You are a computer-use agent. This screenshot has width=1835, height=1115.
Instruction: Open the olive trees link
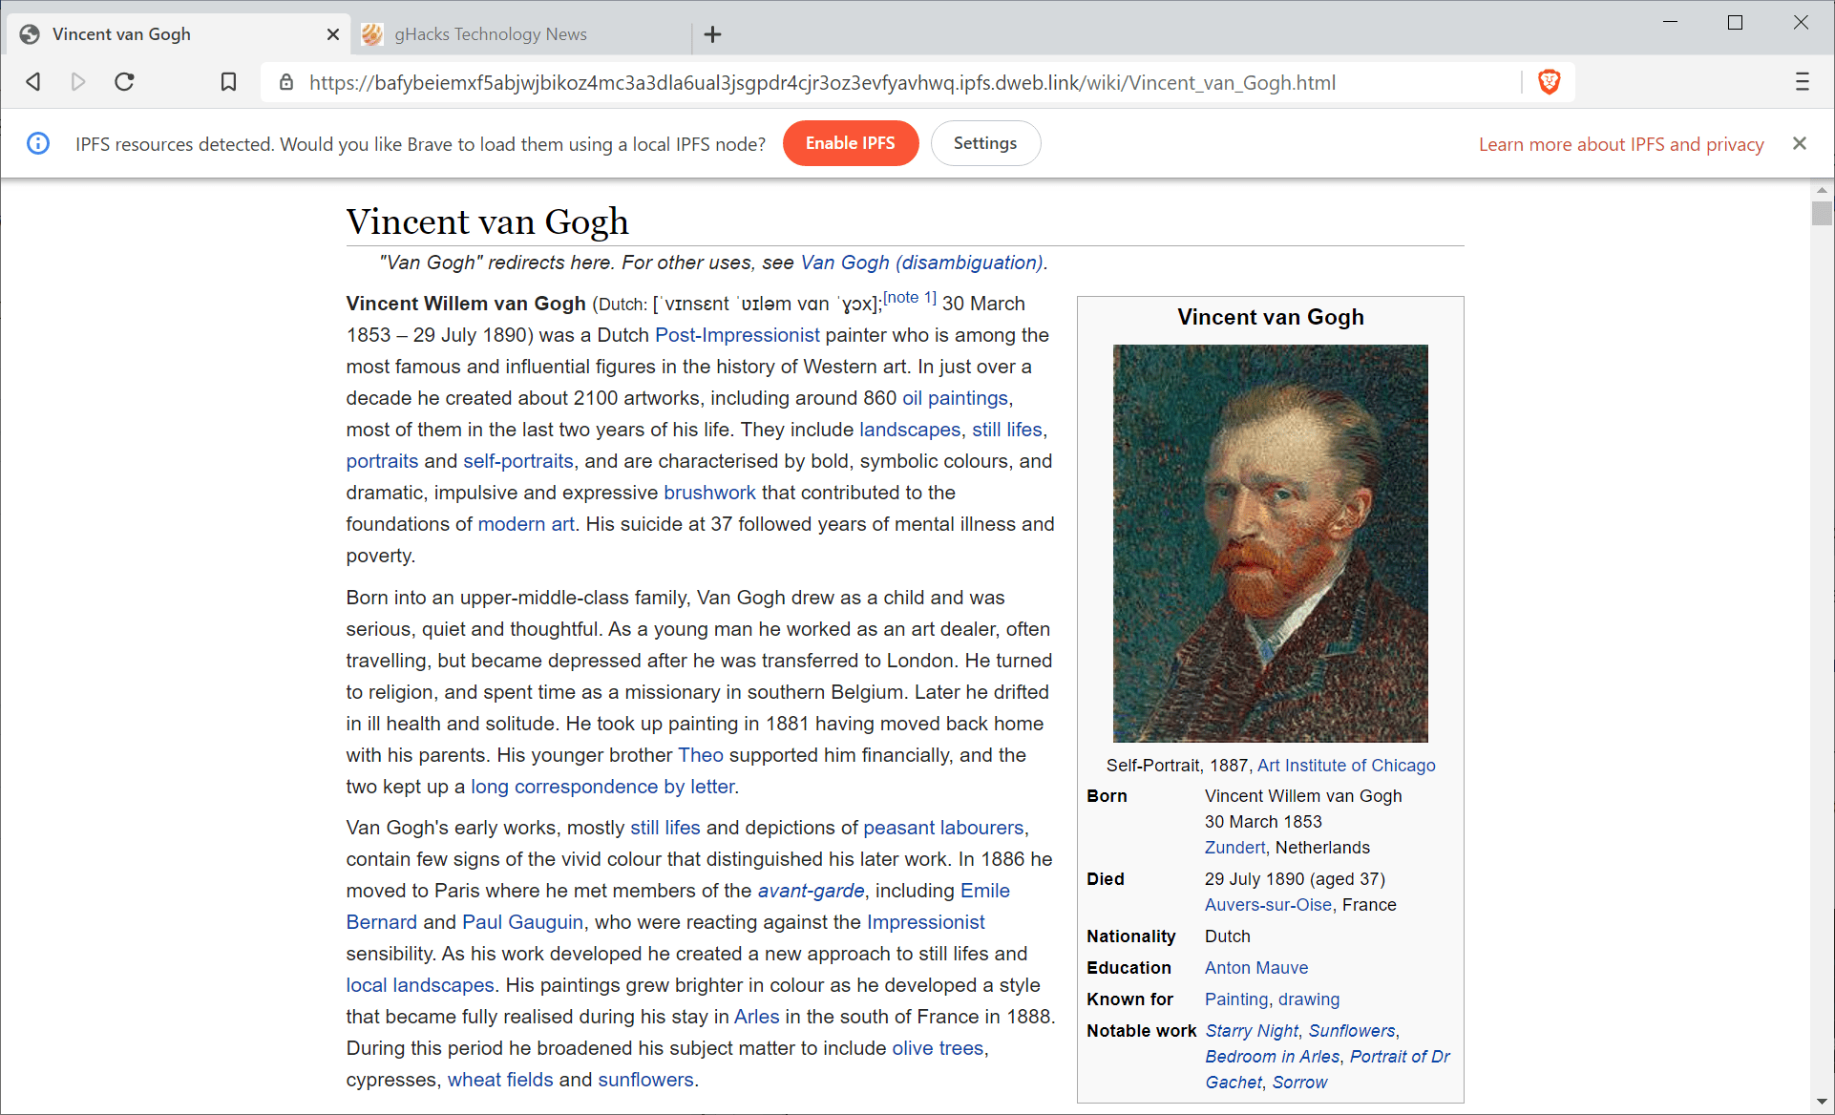pos(938,1048)
